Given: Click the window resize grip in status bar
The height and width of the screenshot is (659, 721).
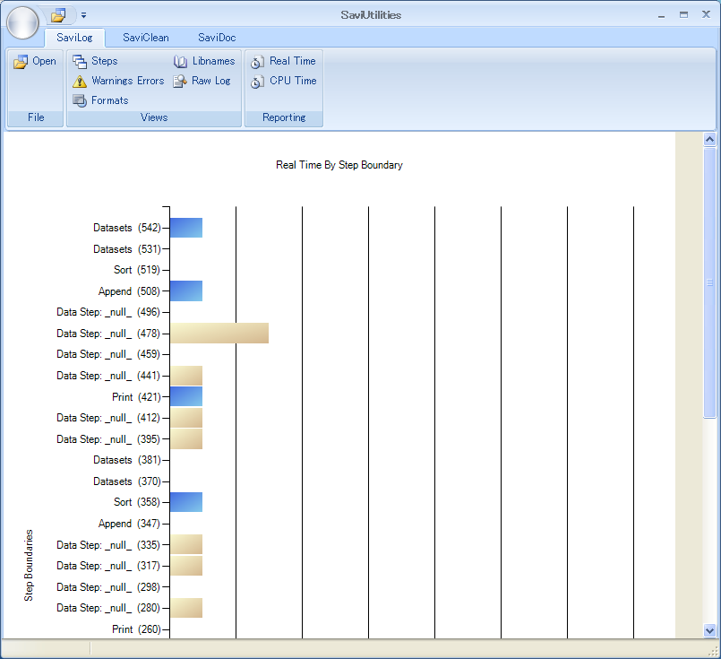Looking at the screenshot, I should point(713,651).
